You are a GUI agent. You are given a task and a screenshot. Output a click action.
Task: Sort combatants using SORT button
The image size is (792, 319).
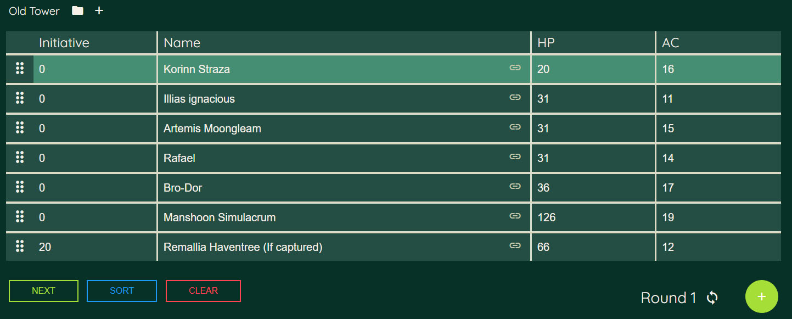(x=122, y=291)
